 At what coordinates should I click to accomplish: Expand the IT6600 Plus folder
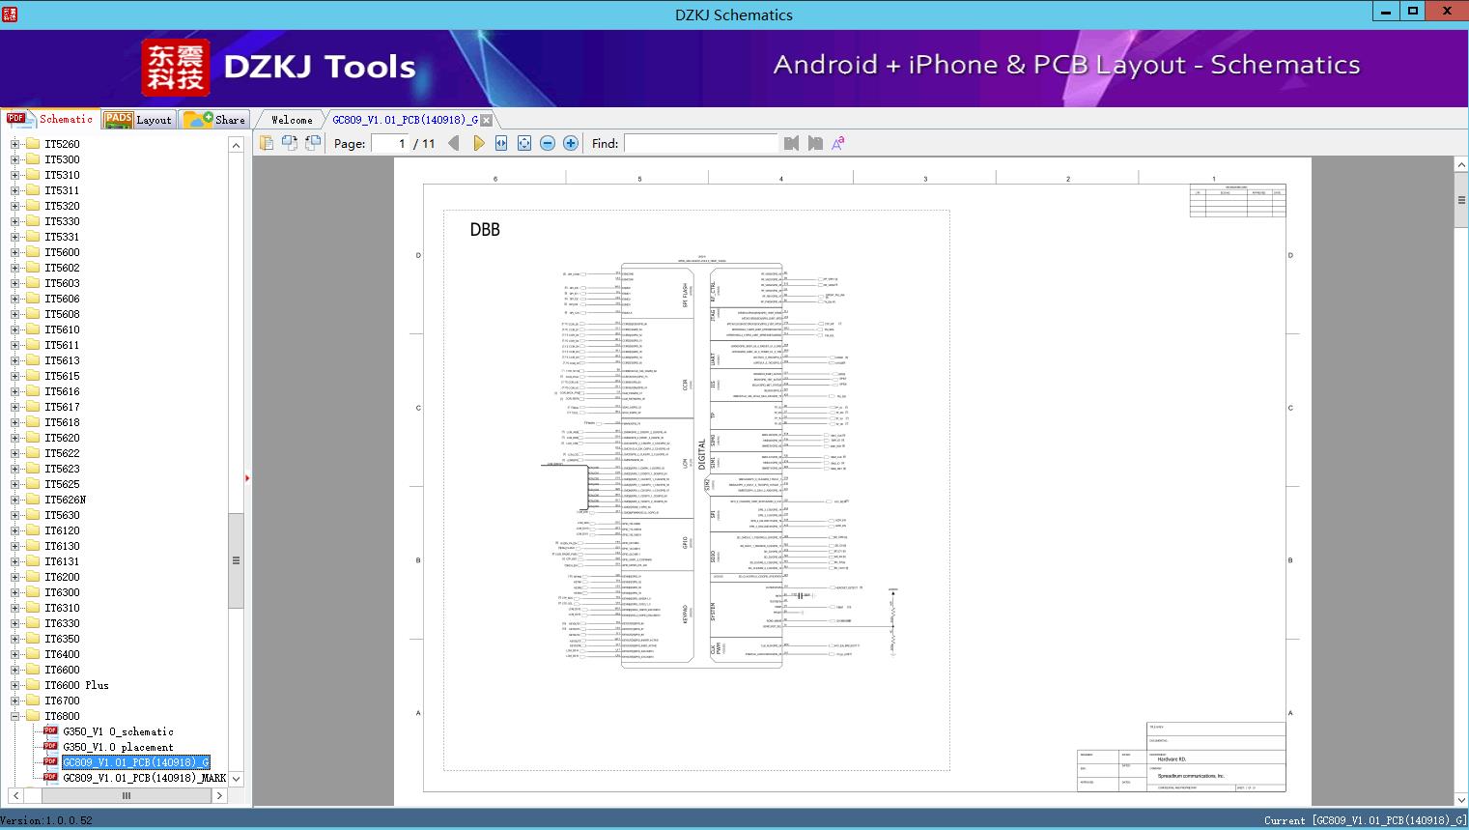[x=14, y=685]
